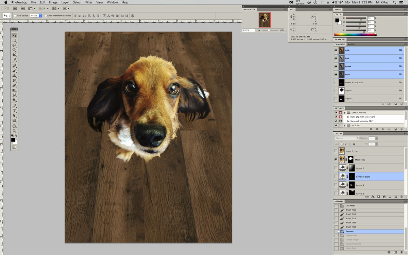The image size is (408, 255).
Task: Select the Lasso tool
Action: (x=14, y=45)
